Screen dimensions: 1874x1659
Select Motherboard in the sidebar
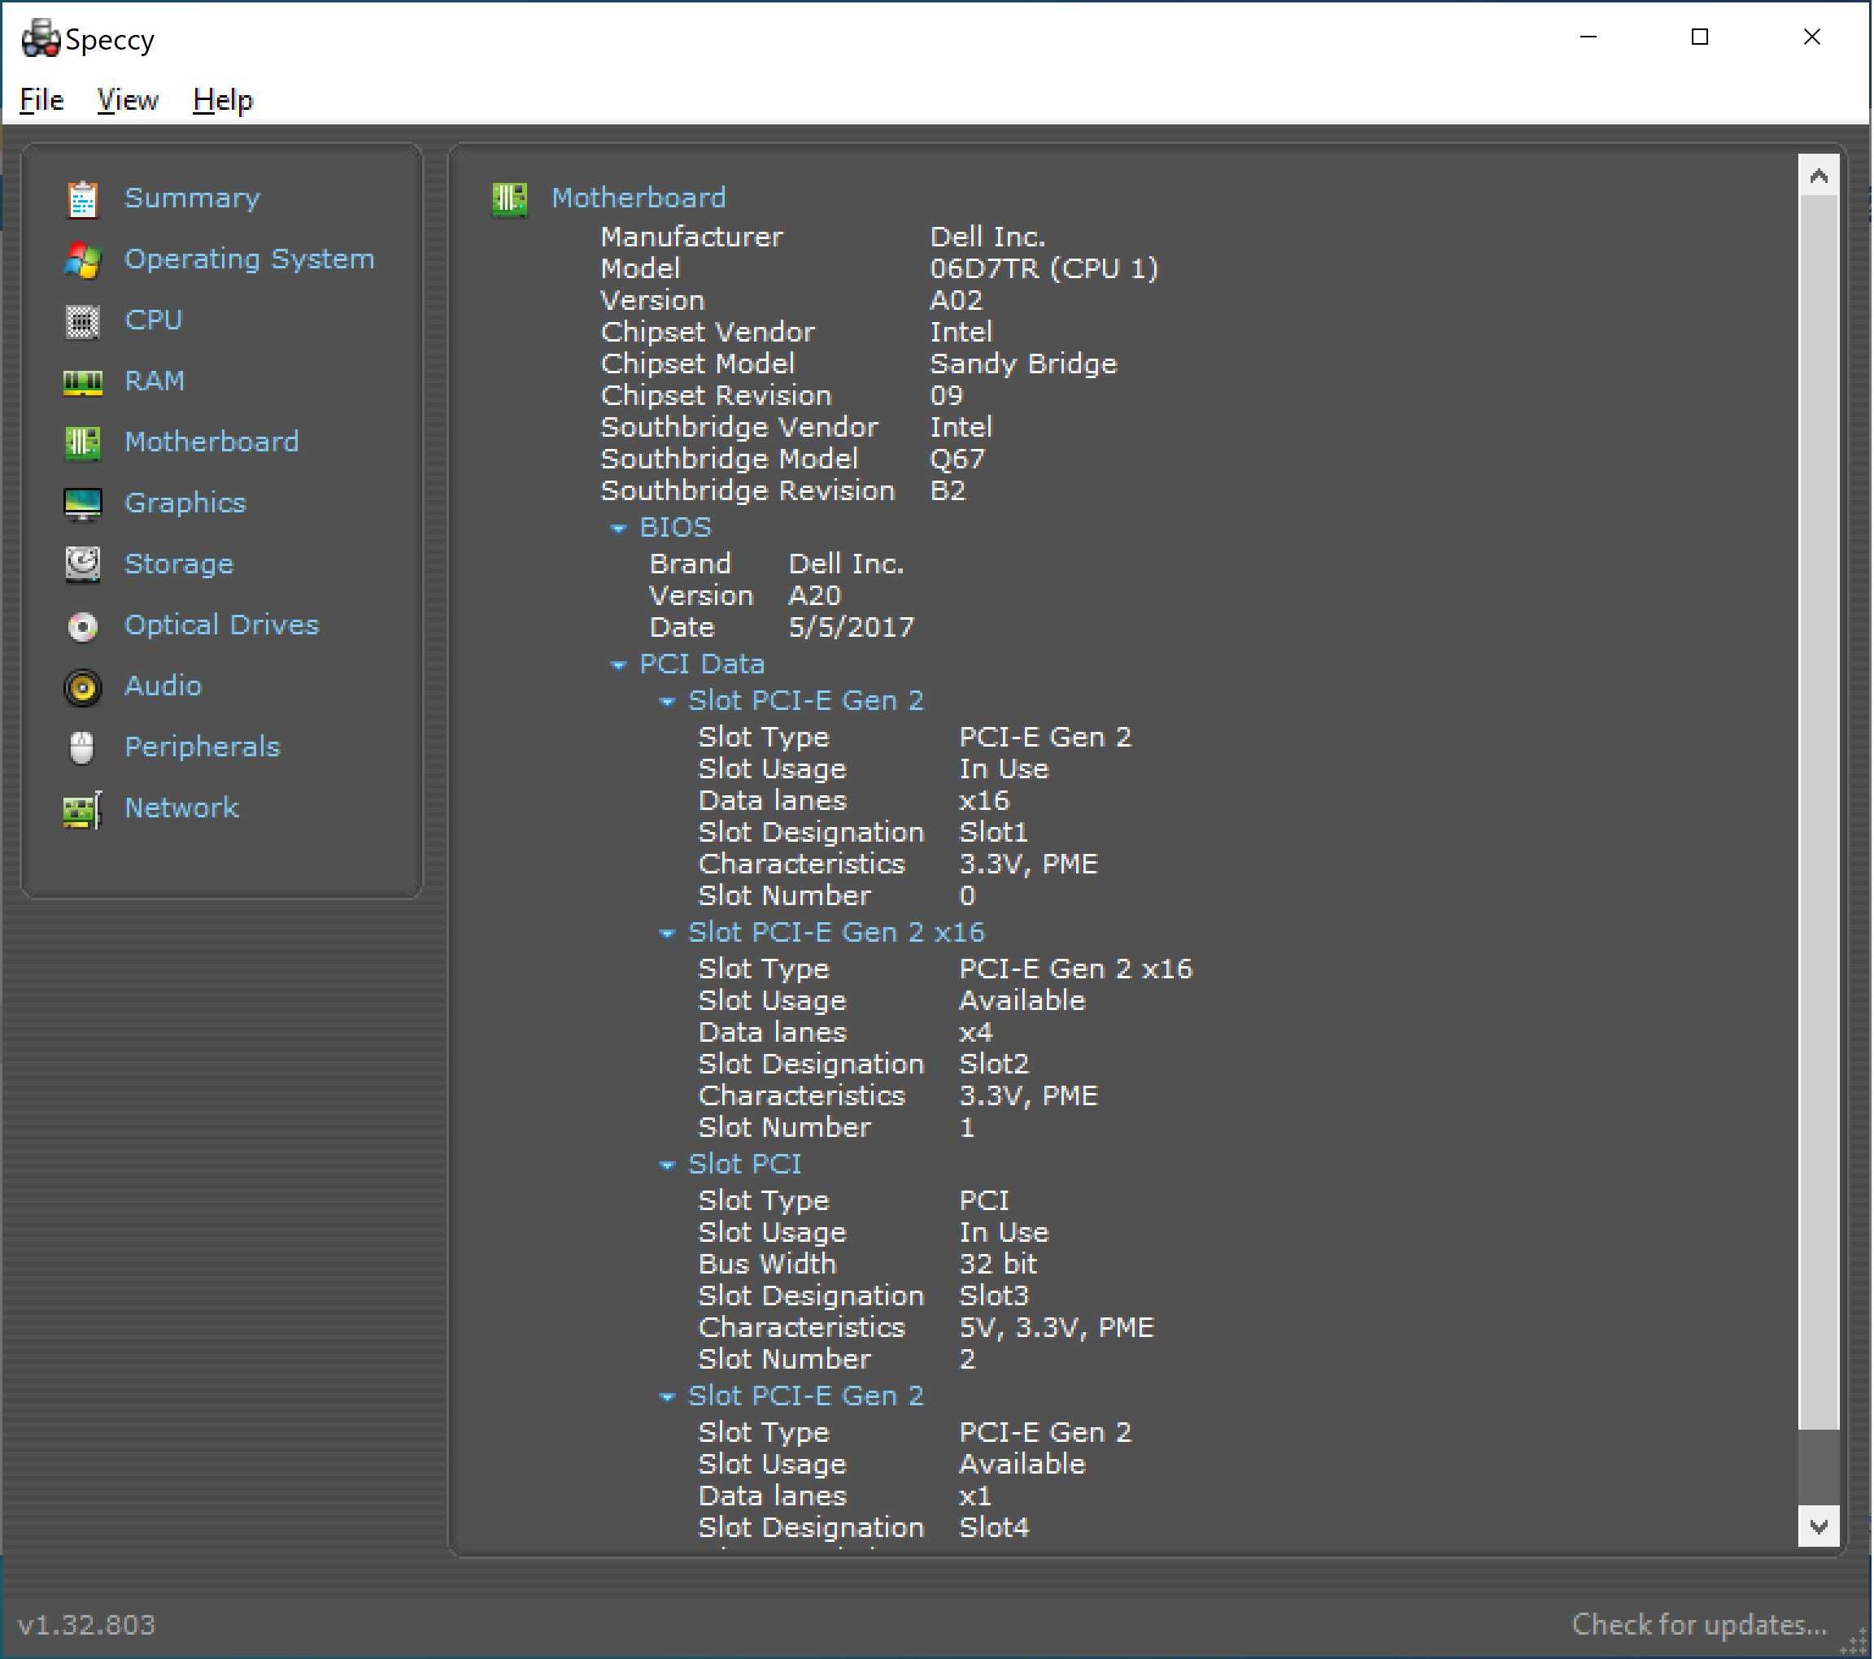211,442
